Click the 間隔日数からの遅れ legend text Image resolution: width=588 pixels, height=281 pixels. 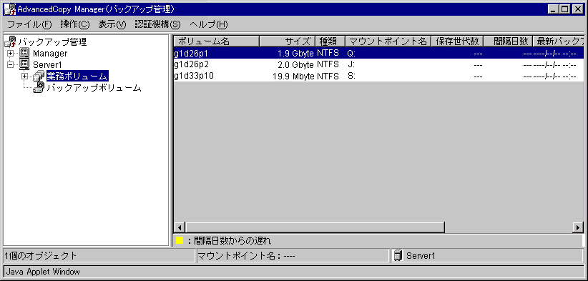[x=233, y=240]
